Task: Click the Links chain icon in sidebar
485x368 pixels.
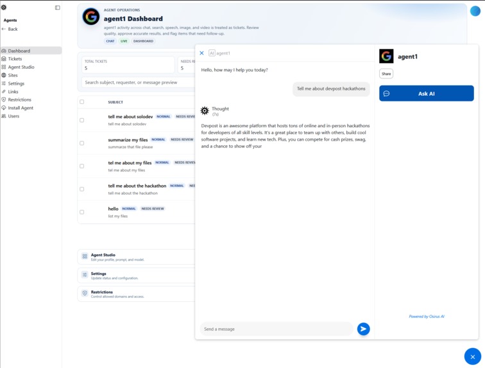Action: (x=4, y=92)
